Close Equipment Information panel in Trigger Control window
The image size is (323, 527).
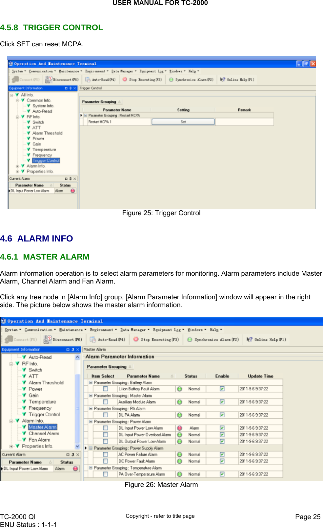[75, 88]
